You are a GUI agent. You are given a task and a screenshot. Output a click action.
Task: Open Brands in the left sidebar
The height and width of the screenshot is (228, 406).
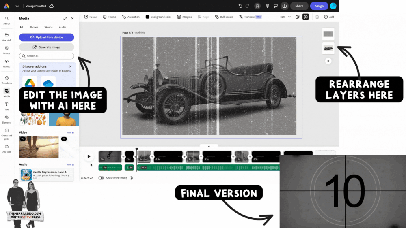point(7,50)
